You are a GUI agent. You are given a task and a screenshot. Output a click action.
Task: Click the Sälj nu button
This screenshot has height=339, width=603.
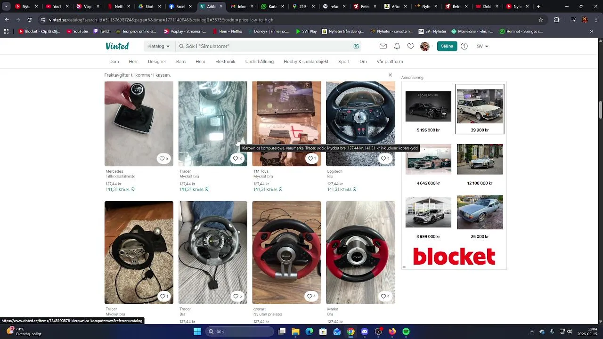pyautogui.click(x=447, y=46)
